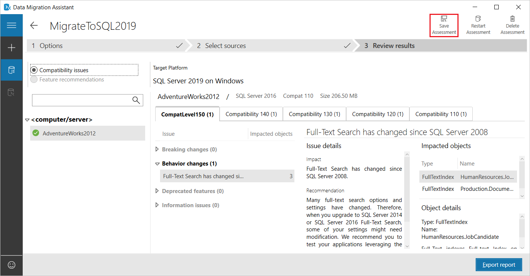The width and height of the screenshot is (530, 276).
Task: Switch to CompatLevel150 (1) tab
Action: pyautogui.click(x=187, y=114)
